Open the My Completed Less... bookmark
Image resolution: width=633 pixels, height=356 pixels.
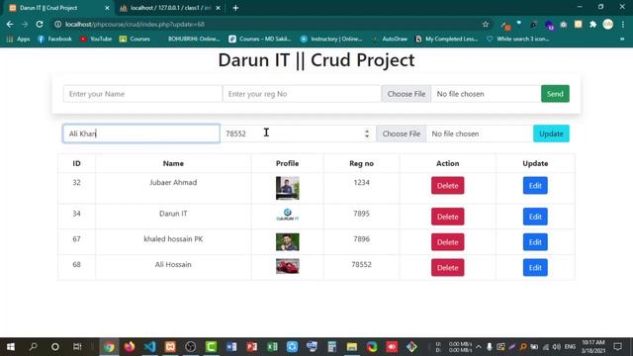click(x=446, y=39)
